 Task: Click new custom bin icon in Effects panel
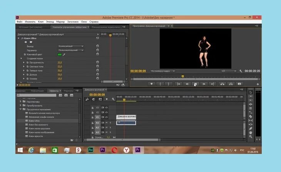point(72,140)
